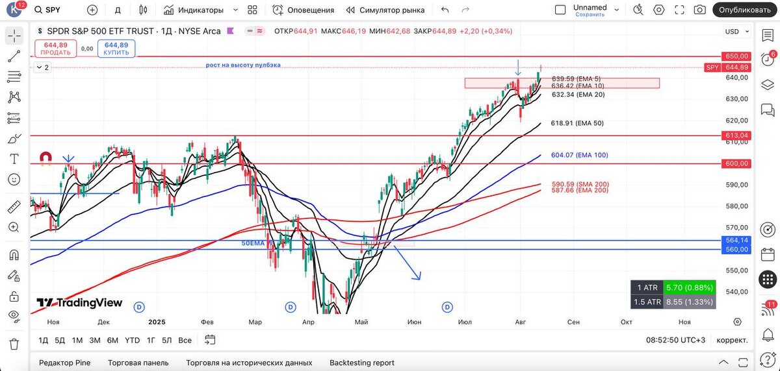Select the 1Г date range
The width and height of the screenshot is (780, 371).
tap(151, 340)
